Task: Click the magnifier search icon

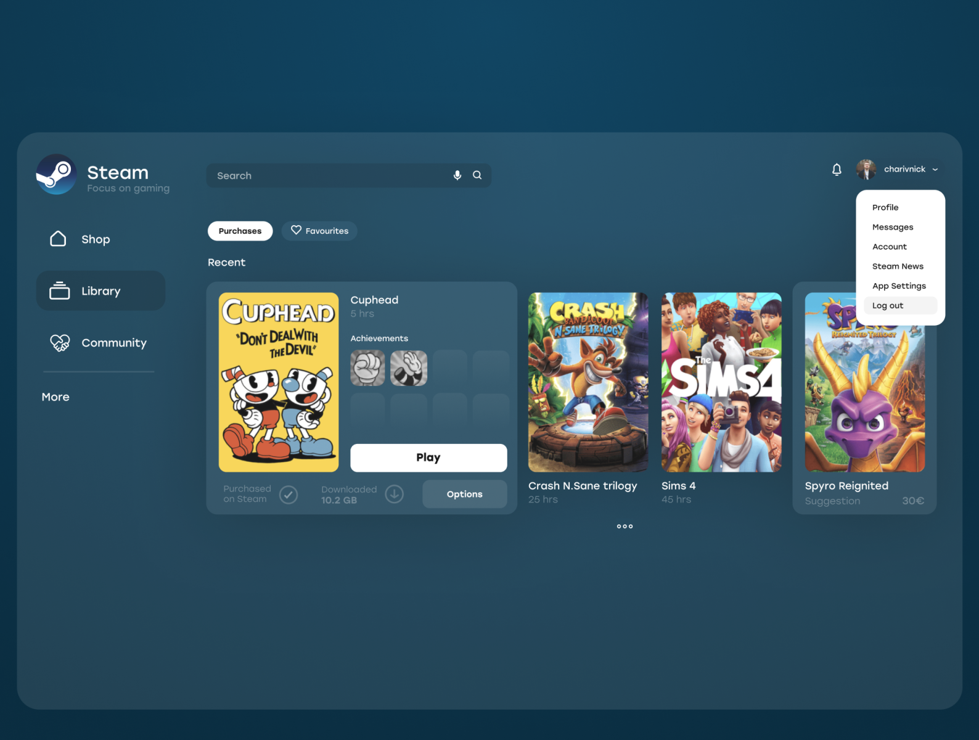Action: [x=477, y=175]
